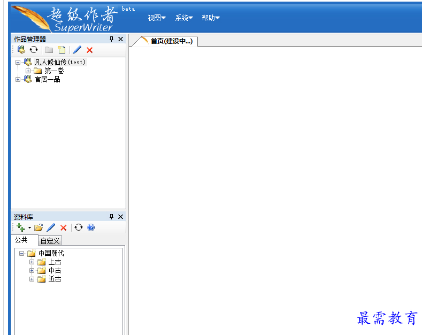Refresh the 作品管理器 works list
The image size is (422, 335).
pos(34,50)
